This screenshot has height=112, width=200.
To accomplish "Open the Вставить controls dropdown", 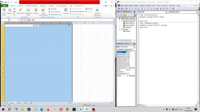I will coord(36,12).
